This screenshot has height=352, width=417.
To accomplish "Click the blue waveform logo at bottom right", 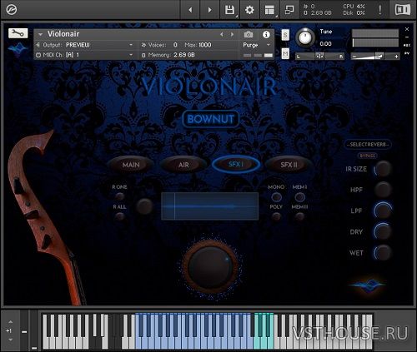I will [369, 285].
